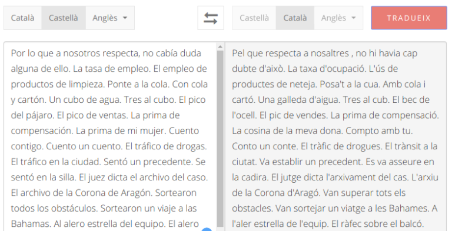Click the source text scrollbar thumb
This screenshot has width=452, height=231.
220,138
